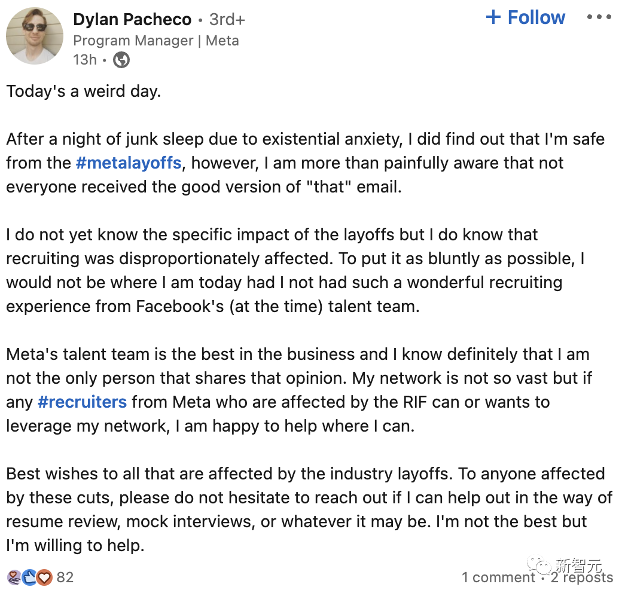This screenshot has height=593, width=622.
Task: Click the purple Support reaction icon
Action: pos(14,577)
